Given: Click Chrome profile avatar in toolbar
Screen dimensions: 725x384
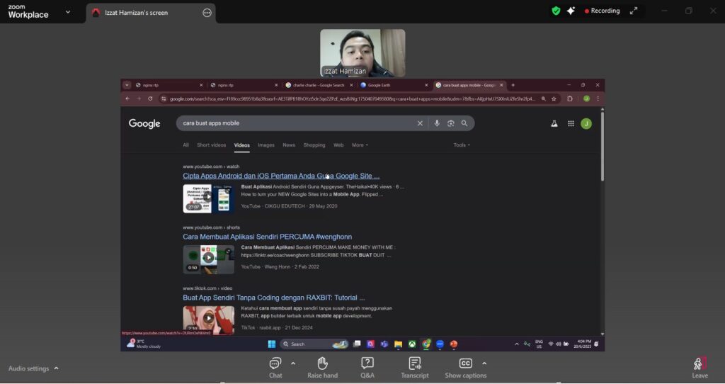Looking at the screenshot, I should tap(586, 98).
